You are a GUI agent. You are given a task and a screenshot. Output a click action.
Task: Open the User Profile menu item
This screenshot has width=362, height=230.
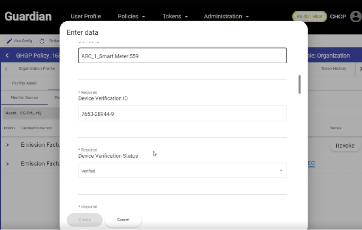click(x=86, y=16)
